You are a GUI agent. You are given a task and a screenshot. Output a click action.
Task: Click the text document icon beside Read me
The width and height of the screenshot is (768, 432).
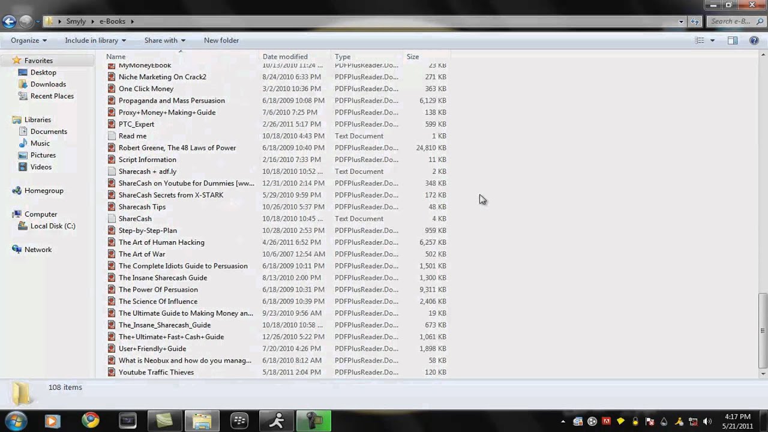[x=112, y=136]
